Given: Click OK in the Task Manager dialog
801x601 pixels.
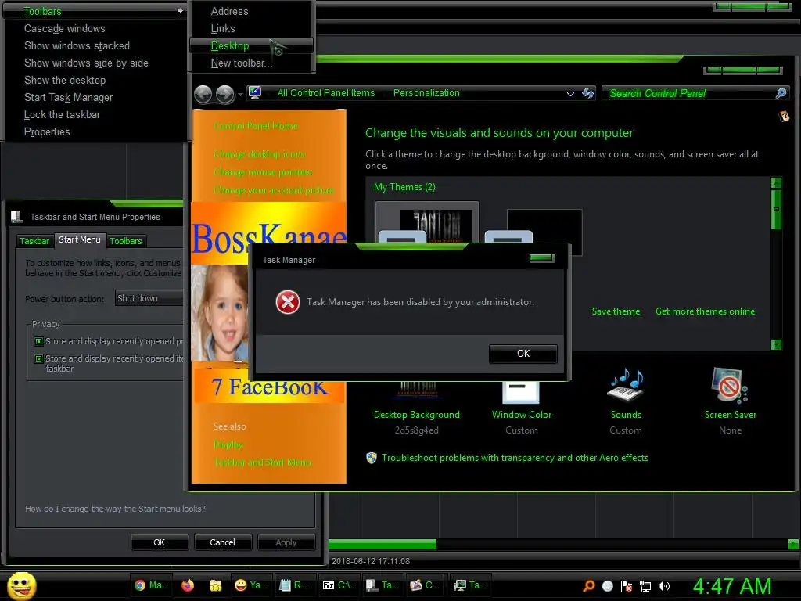Looking at the screenshot, I should point(523,354).
